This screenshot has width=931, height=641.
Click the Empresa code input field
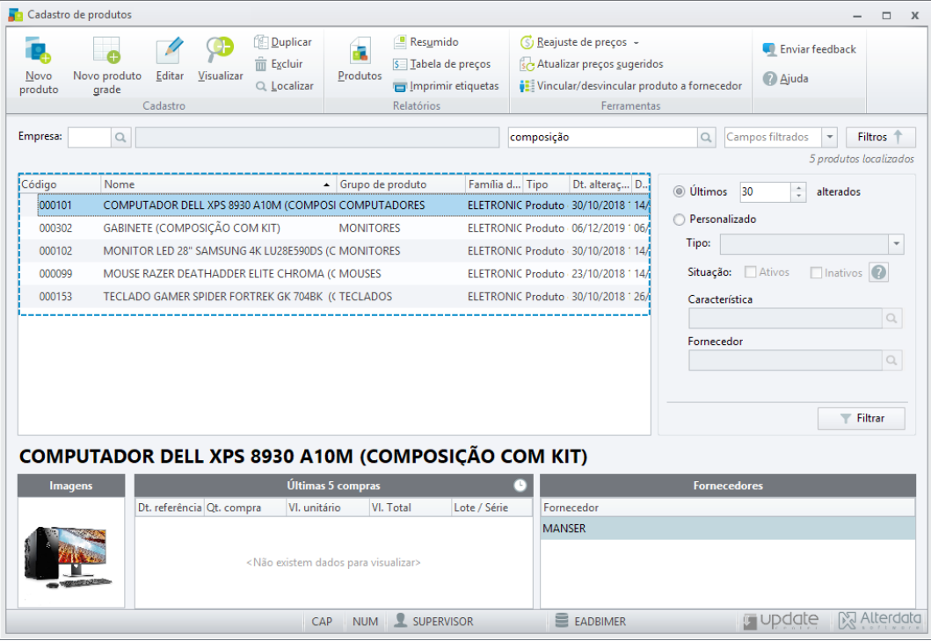pyautogui.click(x=90, y=138)
